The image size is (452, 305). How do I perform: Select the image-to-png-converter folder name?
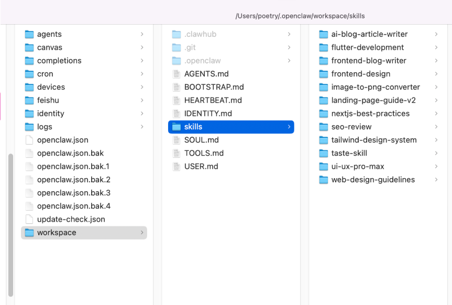376,87
